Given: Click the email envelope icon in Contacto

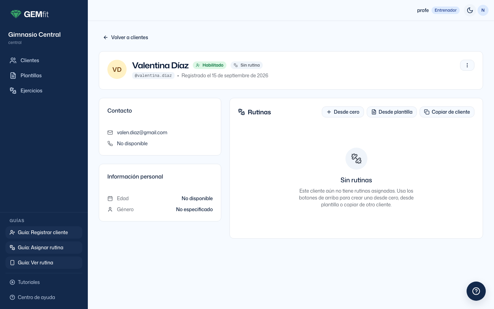Looking at the screenshot, I should click(x=110, y=133).
